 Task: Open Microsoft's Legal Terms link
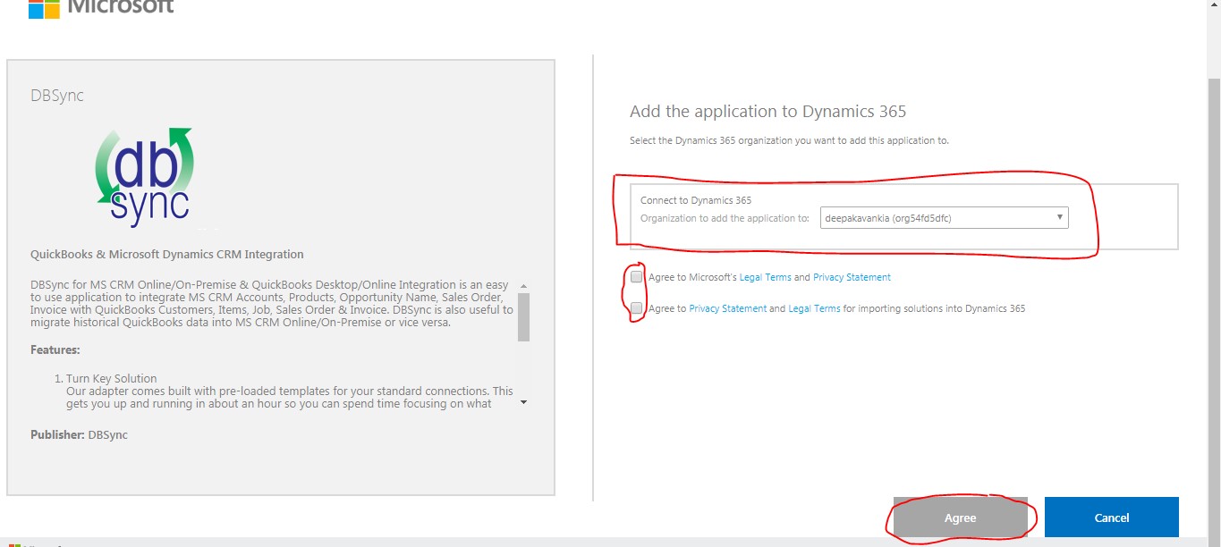(765, 277)
